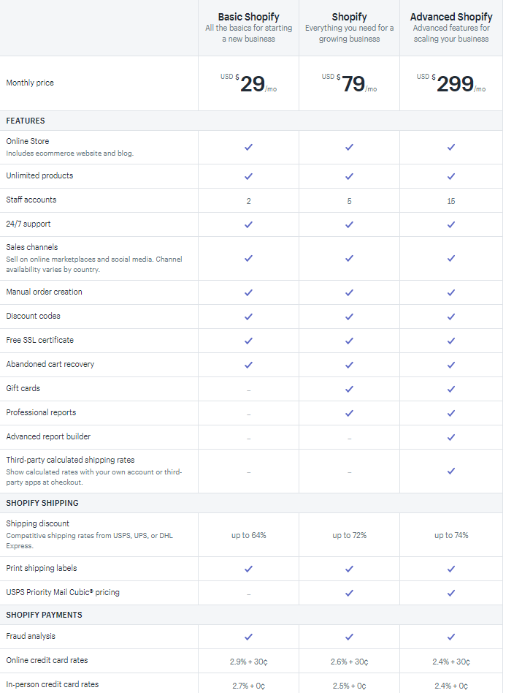Click the up to 72% shipping discount
The width and height of the screenshot is (514, 693).
point(349,535)
